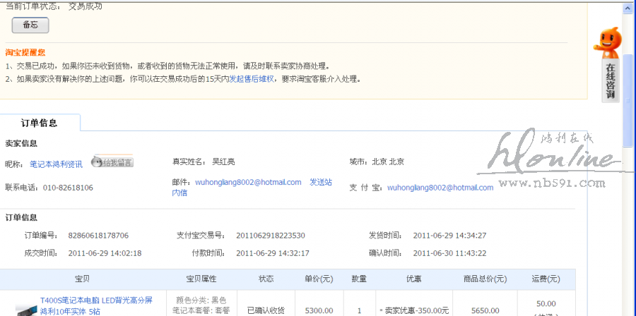The height and width of the screenshot is (316, 636).
Task: Click the 备忘 memo button
Action: tap(30, 25)
